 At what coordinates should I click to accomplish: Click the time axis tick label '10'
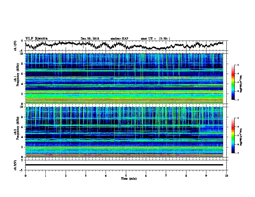(226, 176)
